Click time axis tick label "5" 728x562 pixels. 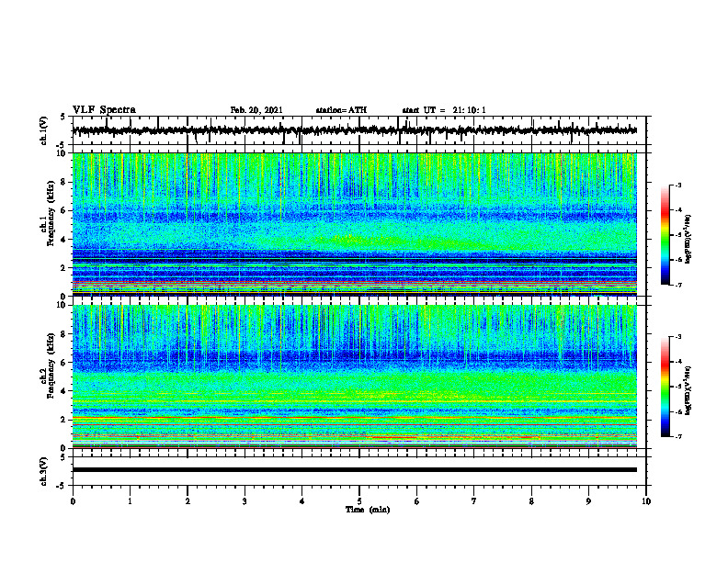(x=359, y=501)
